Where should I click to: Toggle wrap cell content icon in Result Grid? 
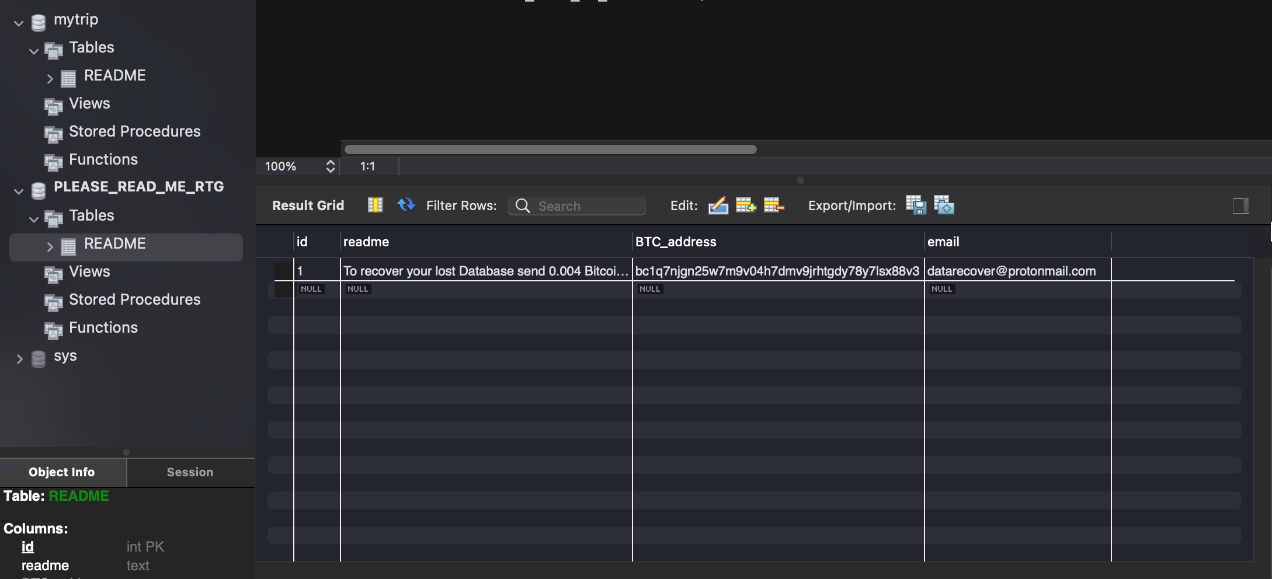coord(375,205)
